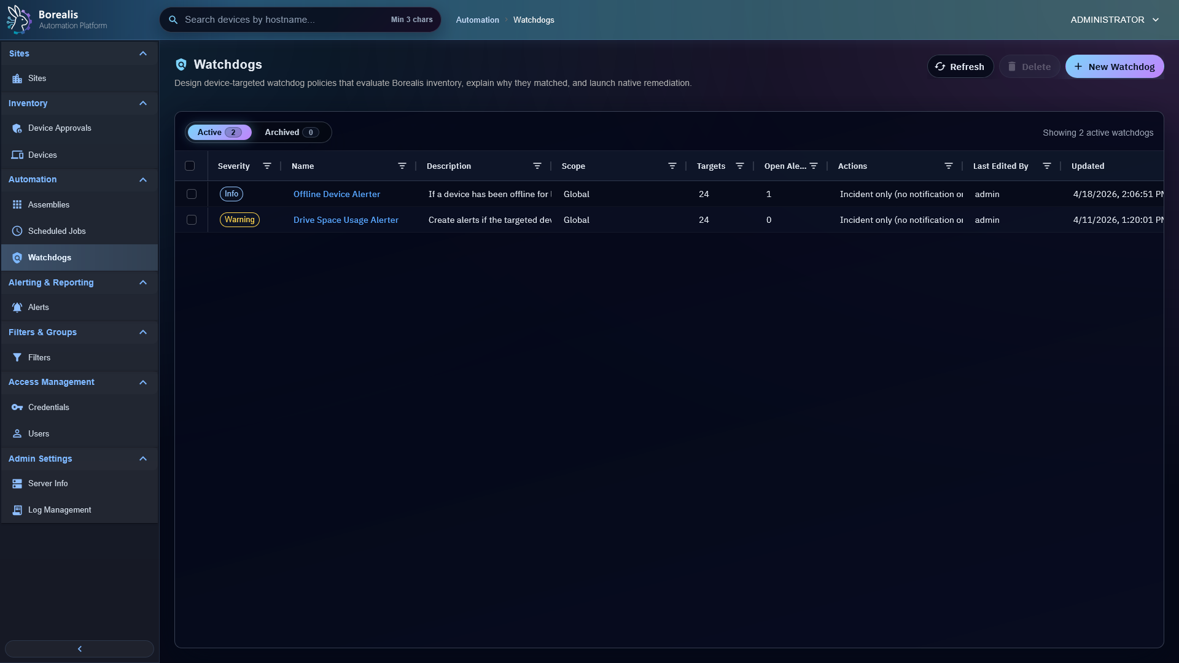Open Last Edited By filter icon

1047,166
